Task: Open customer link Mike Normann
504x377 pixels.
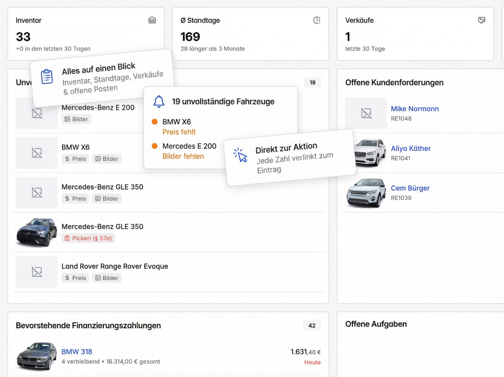Action: pos(414,109)
